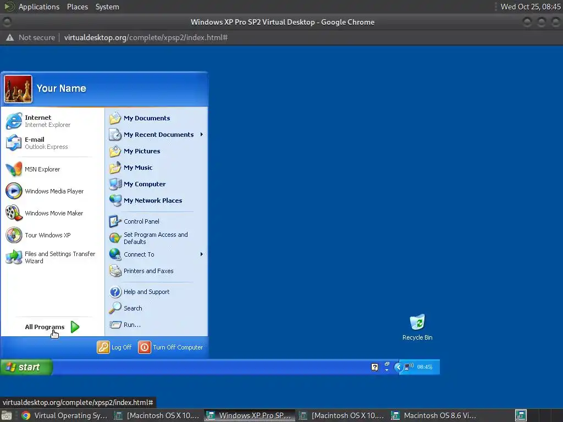The image size is (563, 422).
Task: Expand My Recent Documents submenu arrow
Action: (x=201, y=135)
